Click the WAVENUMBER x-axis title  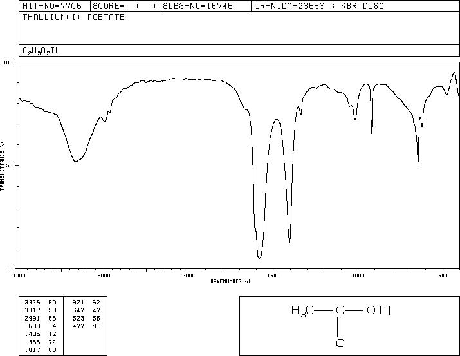point(230,281)
